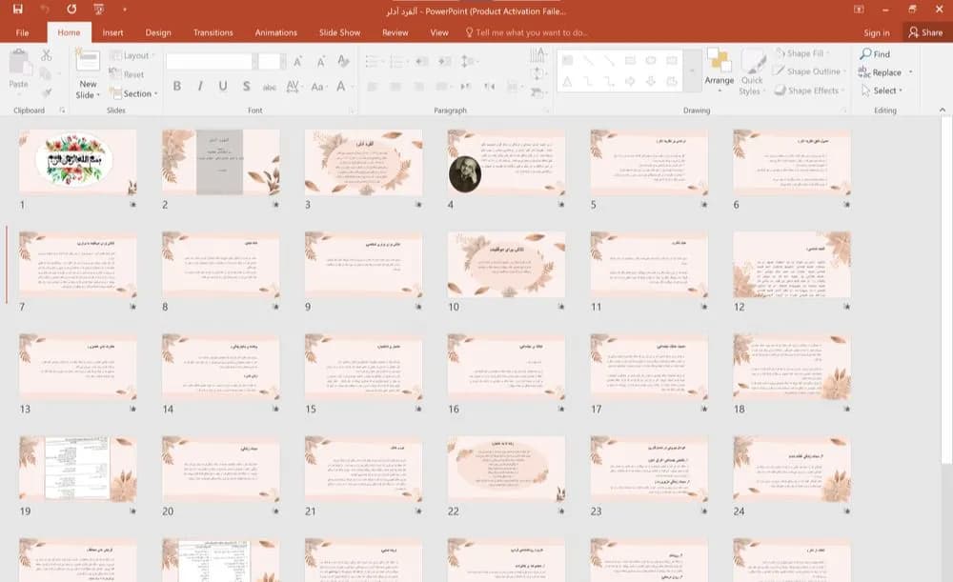Start slide show from beginning via quick access icon
Viewport: 953px width, 582px height.
pyautogui.click(x=98, y=10)
